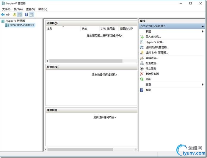Open the 文件(F) menu
Image resolution: width=207 pixels, height=158 pixels.
[6, 9]
